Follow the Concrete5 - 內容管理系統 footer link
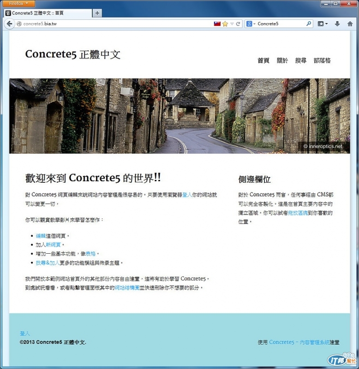The width and height of the screenshot is (359, 369). click(x=299, y=342)
